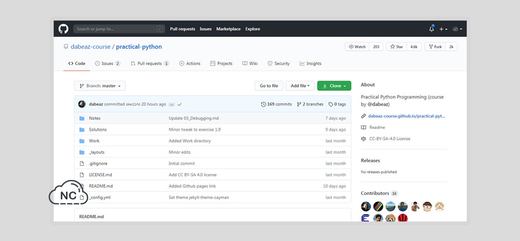
Task: View the 2k forks count
Action: [x=451, y=47]
